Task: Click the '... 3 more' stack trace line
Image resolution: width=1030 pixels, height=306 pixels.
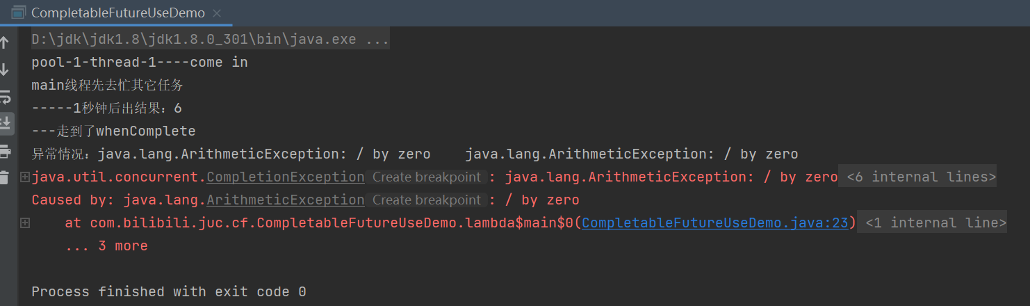Action: pos(106,246)
